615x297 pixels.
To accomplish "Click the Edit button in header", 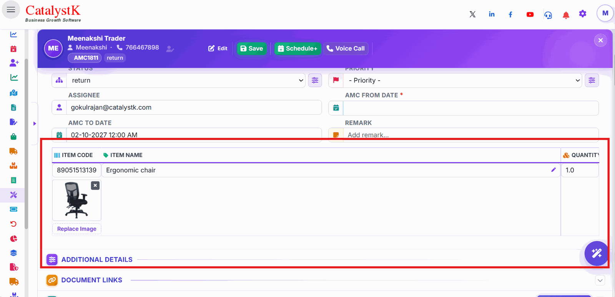I will click(x=218, y=48).
